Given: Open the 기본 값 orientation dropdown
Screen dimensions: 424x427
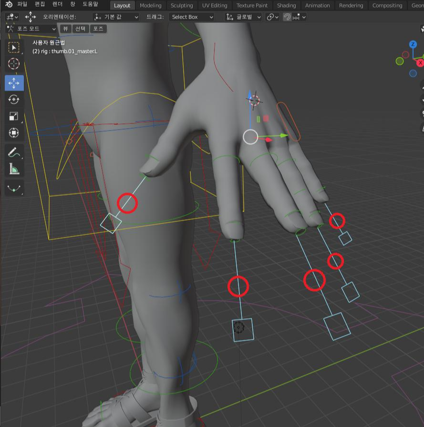Looking at the screenshot, I should [116, 17].
